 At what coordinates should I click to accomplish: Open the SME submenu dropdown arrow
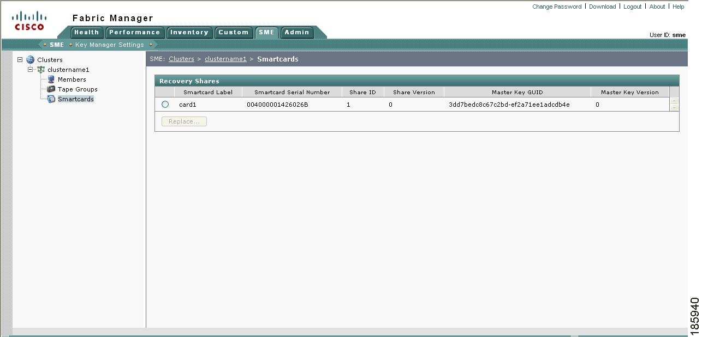[45, 45]
